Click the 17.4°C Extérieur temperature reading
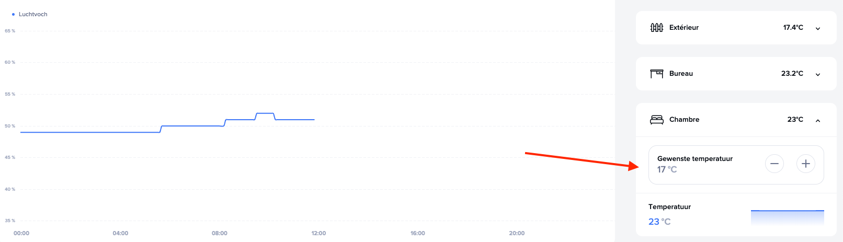This screenshot has width=843, height=242. tap(793, 28)
